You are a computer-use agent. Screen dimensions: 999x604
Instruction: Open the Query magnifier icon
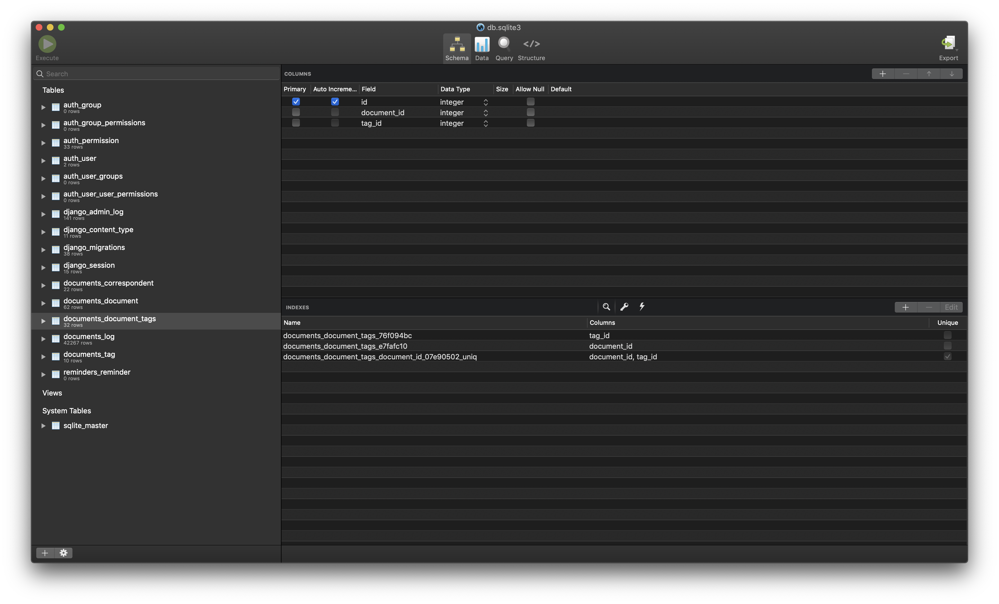pyautogui.click(x=504, y=44)
